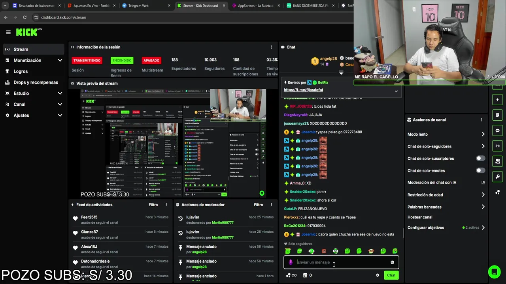Open Modo lento options
The width and height of the screenshot is (506, 284).
coord(446,134)
